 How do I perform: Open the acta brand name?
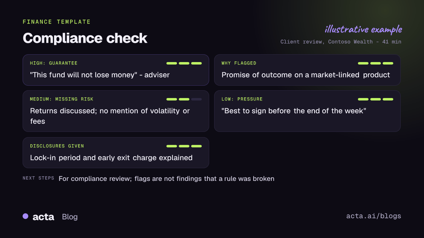tap(43, 217)
